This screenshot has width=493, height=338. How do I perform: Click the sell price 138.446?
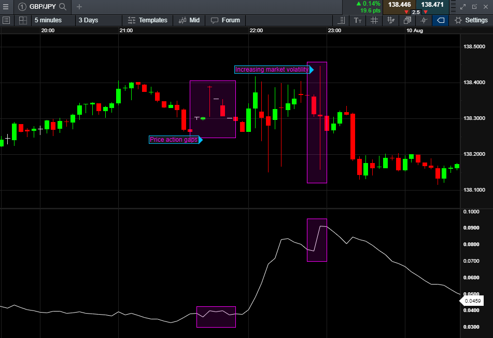tap(399, 5)
